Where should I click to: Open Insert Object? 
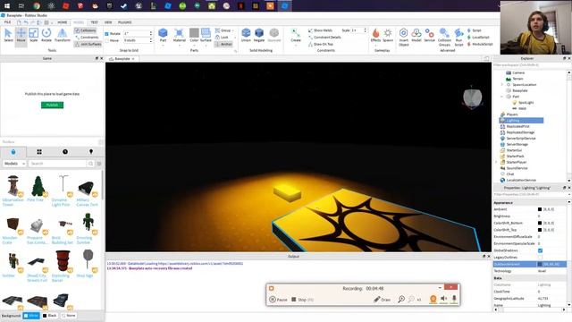(403, 37)
